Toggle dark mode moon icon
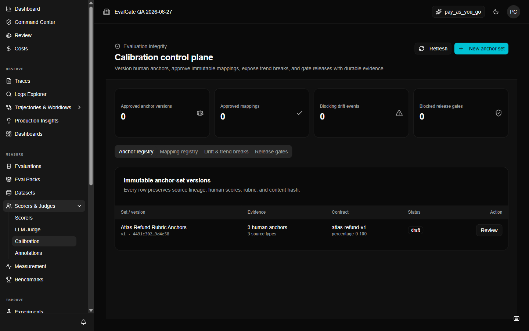The height and width of the screenshot is (331, 529). point(496,12)
